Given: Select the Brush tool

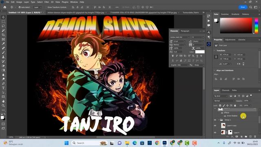Looking at the screenshot, I should click(x=3, y=53).
